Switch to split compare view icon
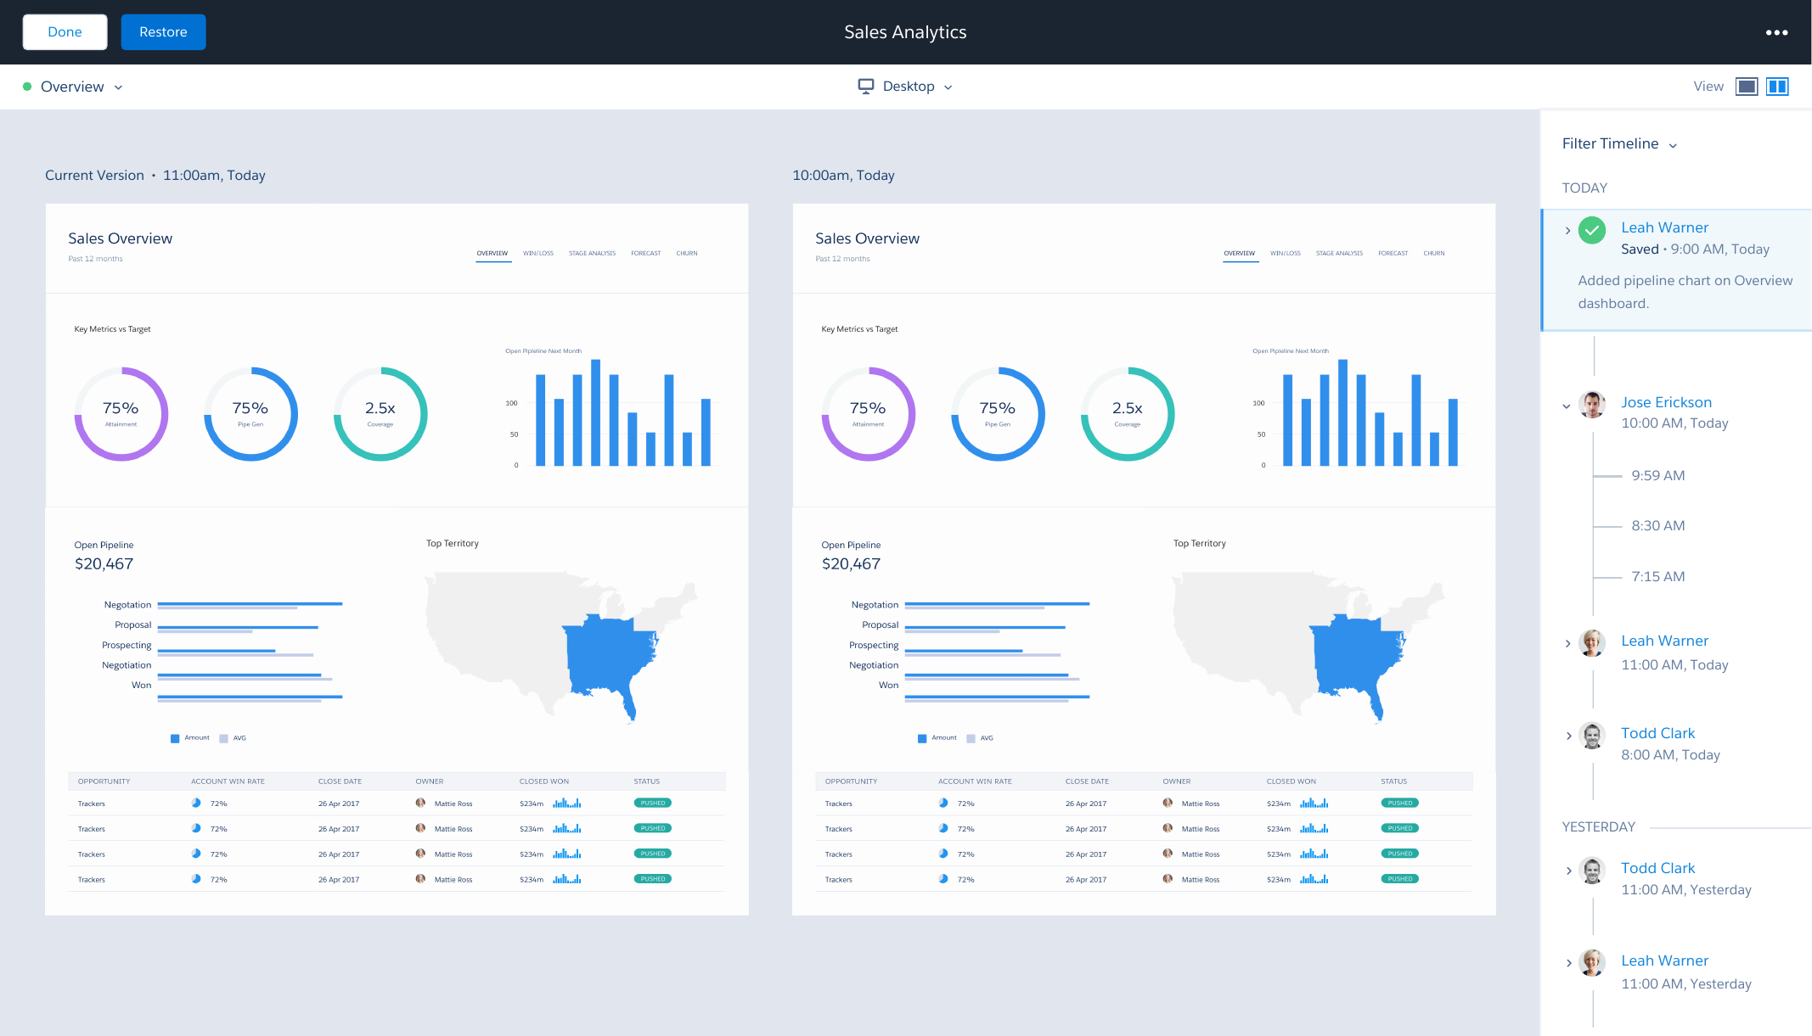The height and width of the screenshot is (1036, 1812). 1777,87
